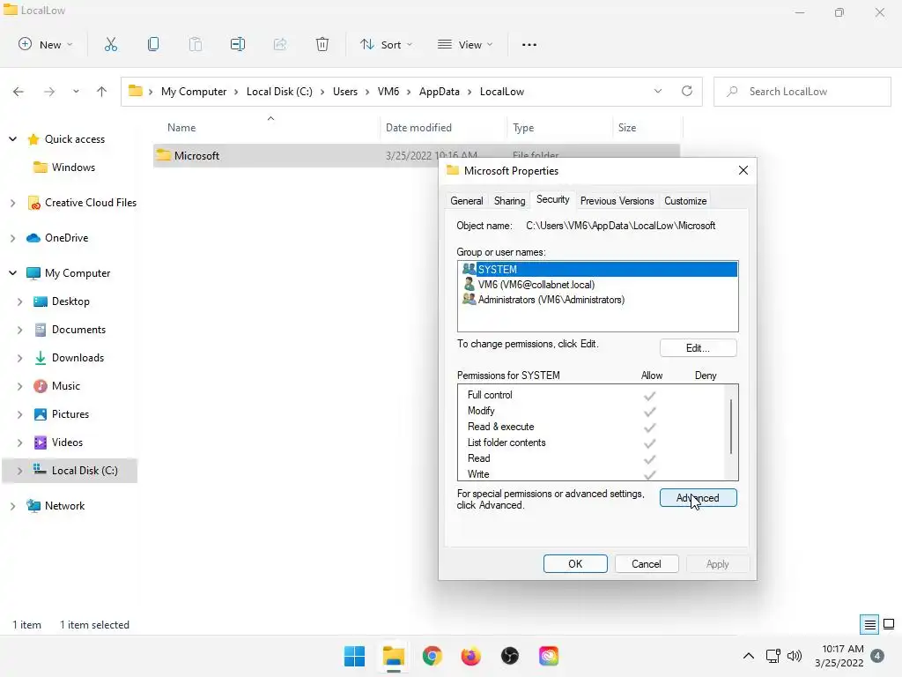Select the Microsoft folder row

tap(417, 155)
